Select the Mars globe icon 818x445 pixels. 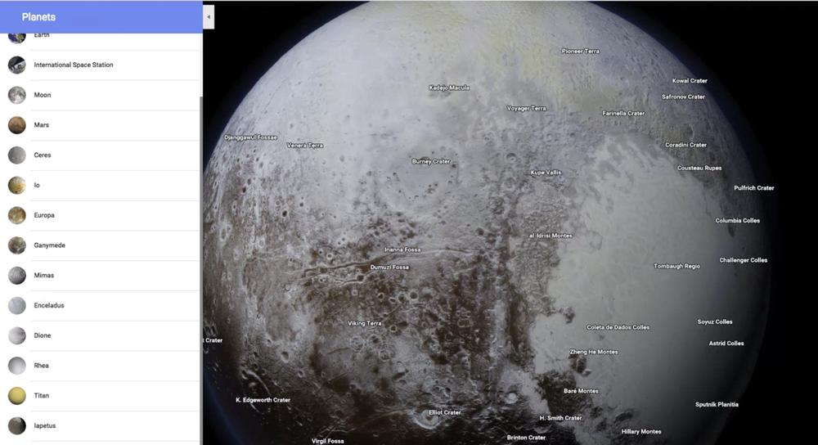tap(16, 125)
